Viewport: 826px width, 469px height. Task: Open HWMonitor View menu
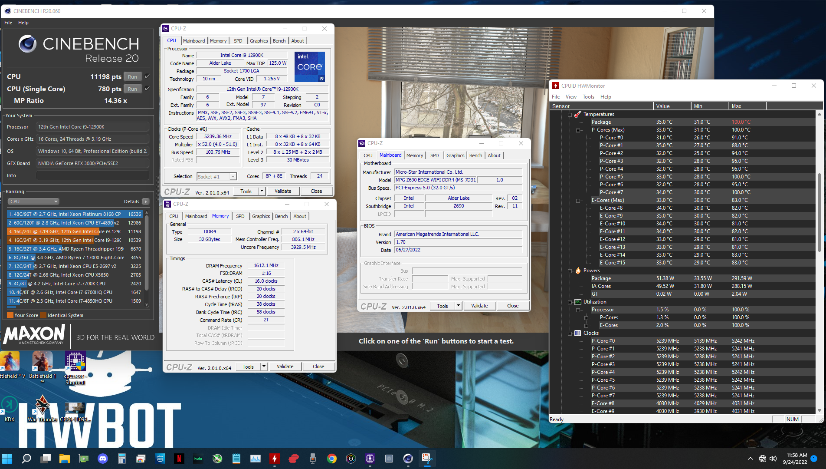(x=571, y=97)
